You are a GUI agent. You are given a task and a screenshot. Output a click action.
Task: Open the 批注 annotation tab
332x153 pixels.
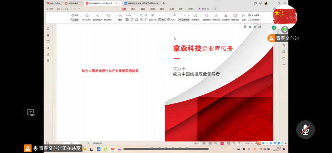(162, 9)
